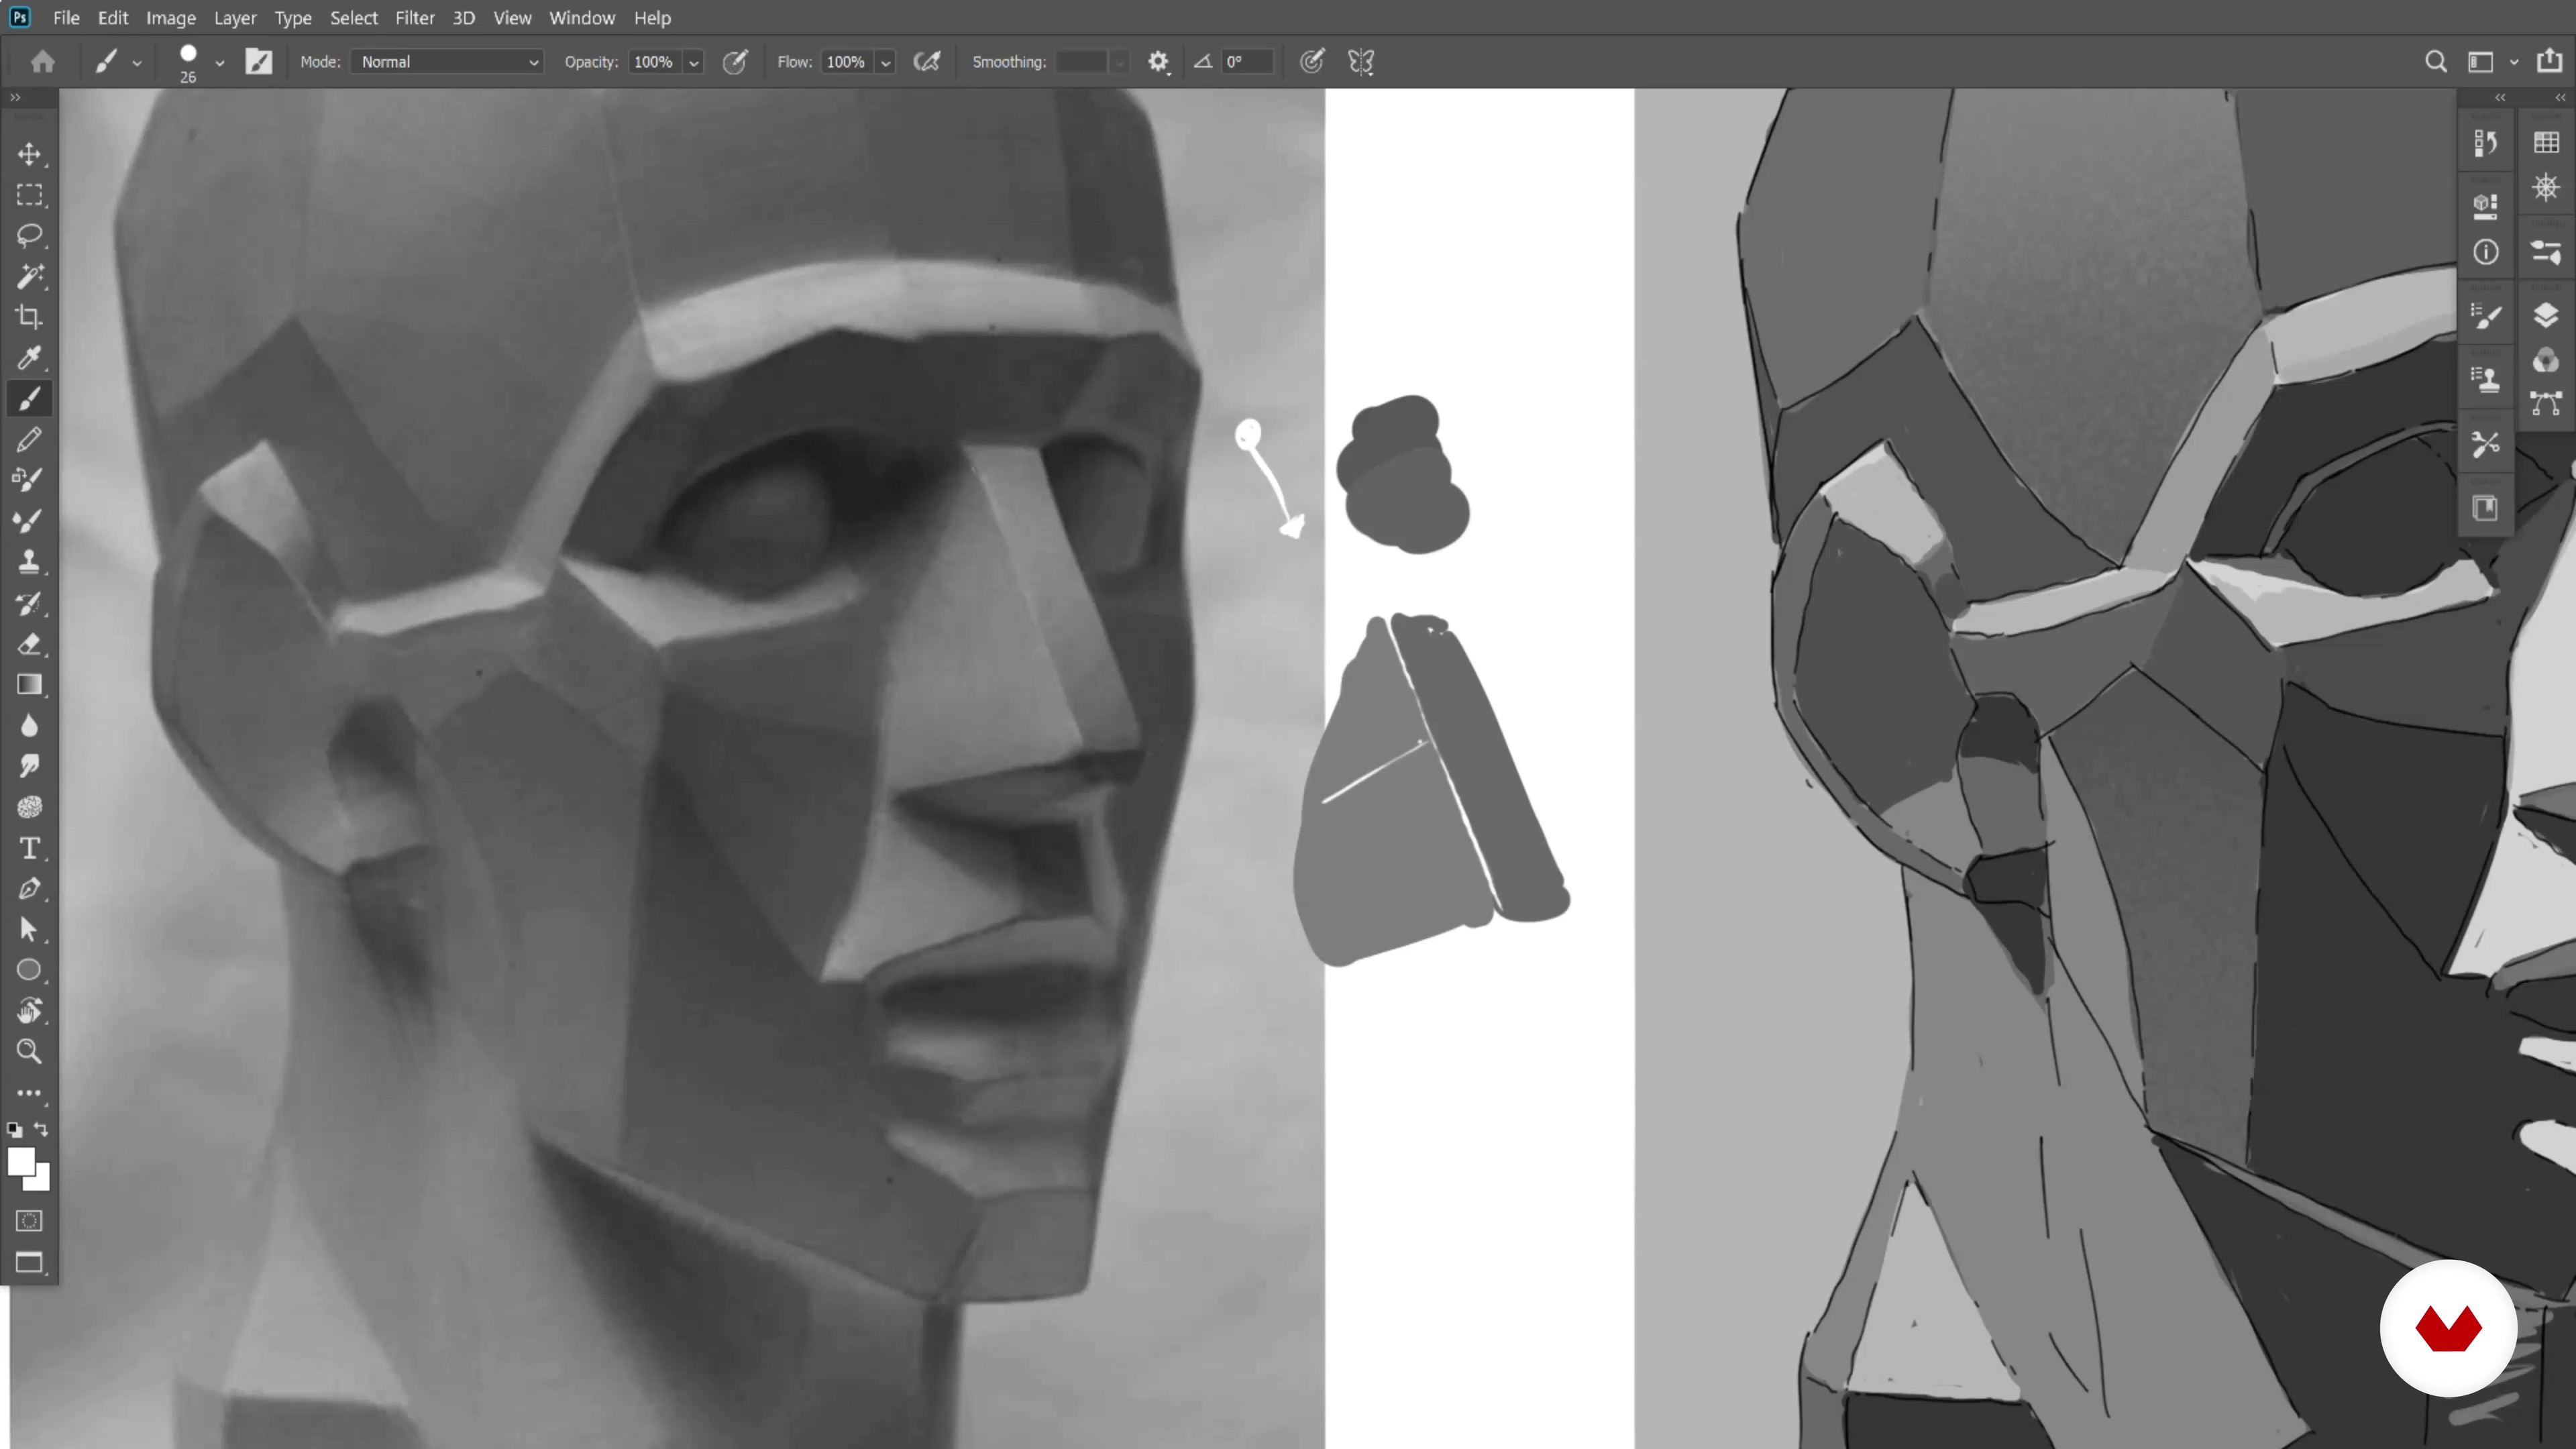Open the Filter menu
2576x1449 pixels.
point(414,18)
